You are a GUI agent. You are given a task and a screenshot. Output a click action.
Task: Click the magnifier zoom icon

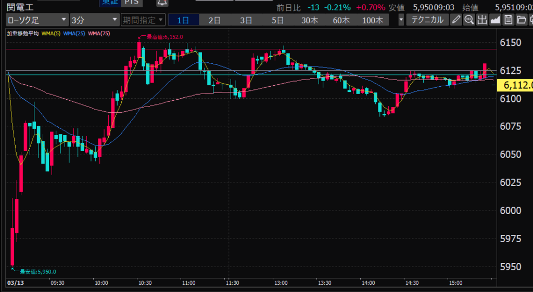(x=468, y=20)
